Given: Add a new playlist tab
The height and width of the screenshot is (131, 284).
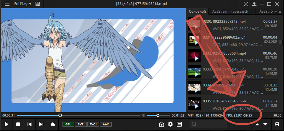Looking at the screenshot, I should (x=276, y=12).
